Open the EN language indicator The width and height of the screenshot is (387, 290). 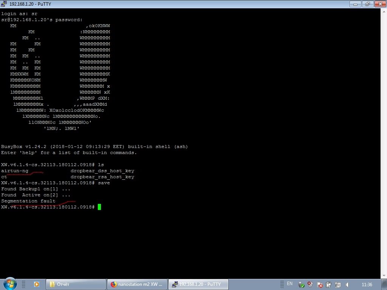(289, 284)
